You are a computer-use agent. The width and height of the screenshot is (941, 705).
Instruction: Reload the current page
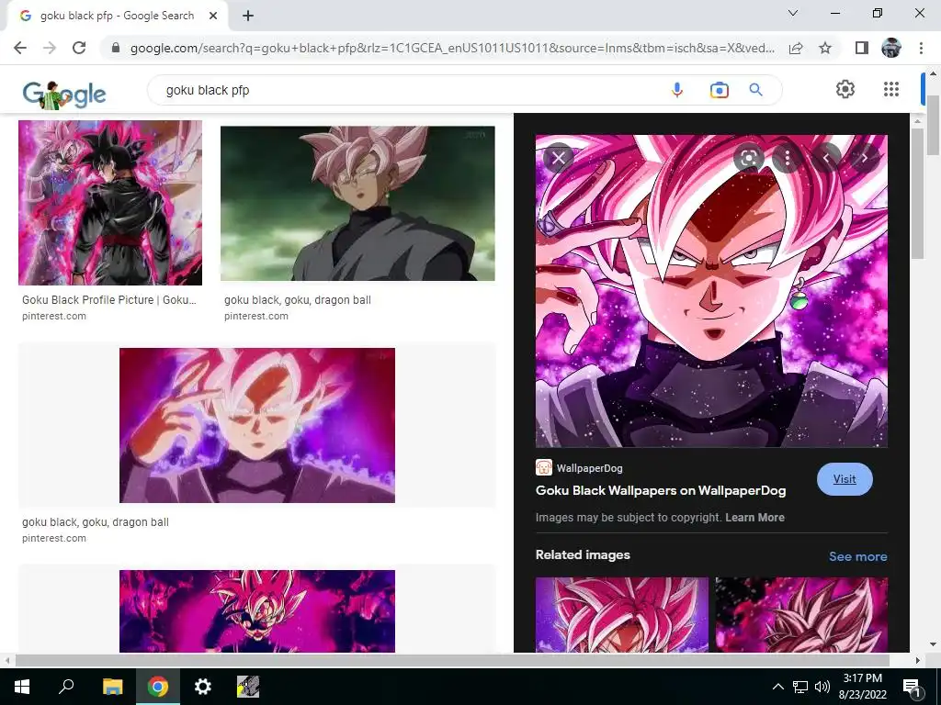coord(79,48)
